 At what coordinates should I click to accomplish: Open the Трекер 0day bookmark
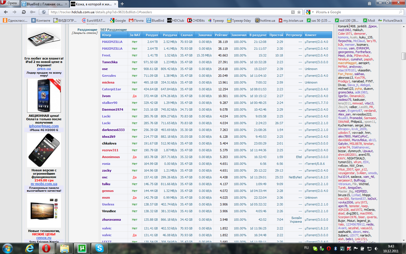[x=239, y=20]
